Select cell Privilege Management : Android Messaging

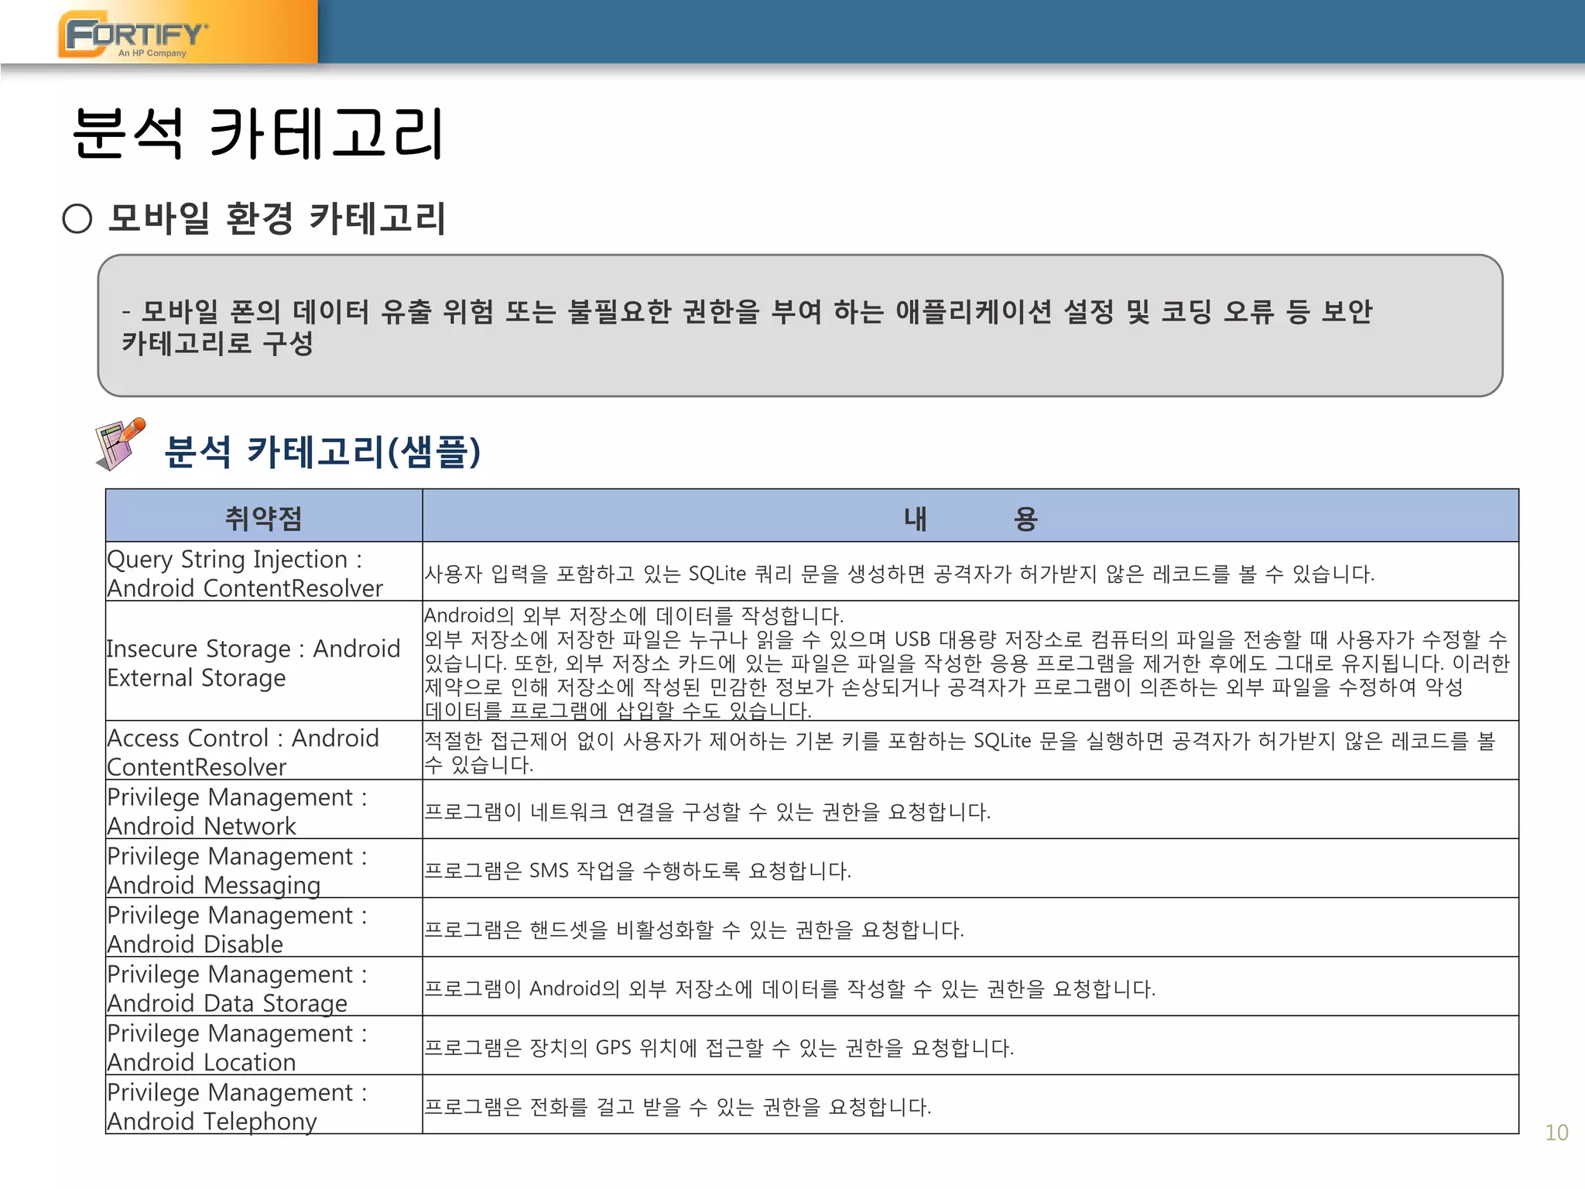(x=264, y=869)
